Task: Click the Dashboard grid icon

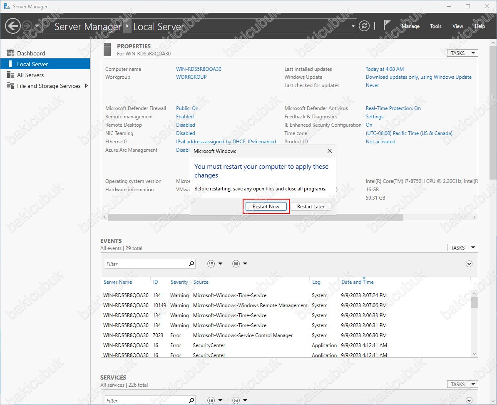Action: (10, 53)
